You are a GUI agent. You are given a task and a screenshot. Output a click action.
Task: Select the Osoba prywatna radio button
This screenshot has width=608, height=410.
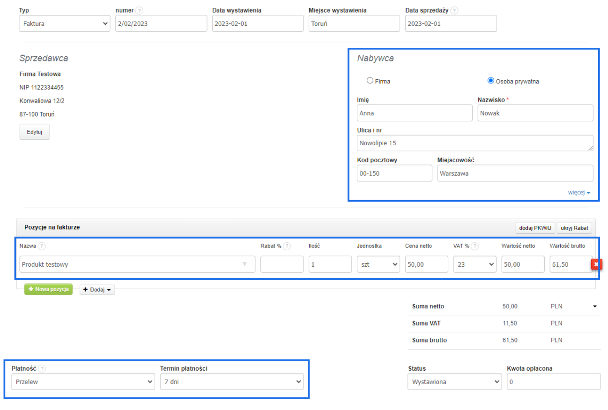[x=490, y=81]
